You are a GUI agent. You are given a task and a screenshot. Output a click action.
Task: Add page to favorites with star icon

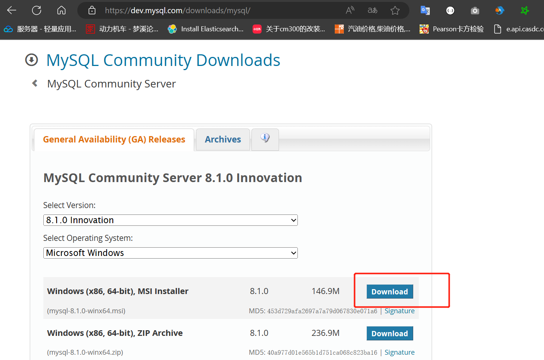click(x=395, y=10)
